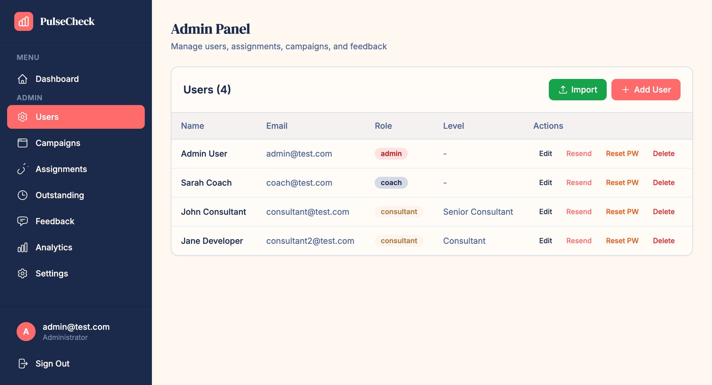
Task: Edit the Admin User entry
Action: pyautogui.click(x=545, y=153)
